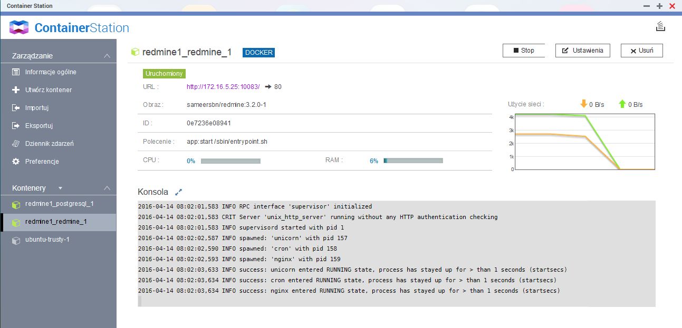Expand the Konsola to full view
The width and height of the screenshot is (682, 328).
[178, 192]
